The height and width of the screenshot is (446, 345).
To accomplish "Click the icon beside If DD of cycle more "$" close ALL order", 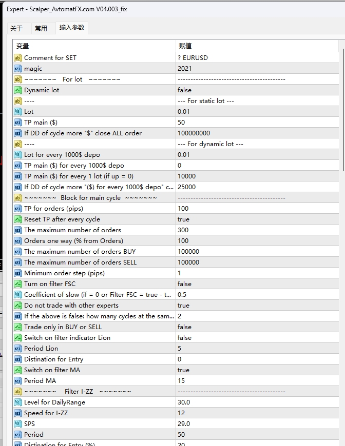I will click(17, 133).
